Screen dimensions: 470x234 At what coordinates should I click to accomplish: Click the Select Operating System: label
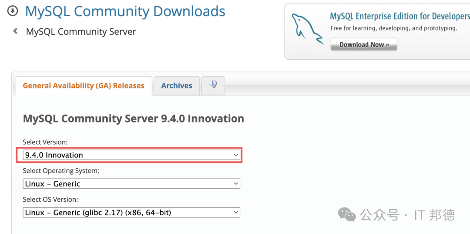(x=61, y=171)
